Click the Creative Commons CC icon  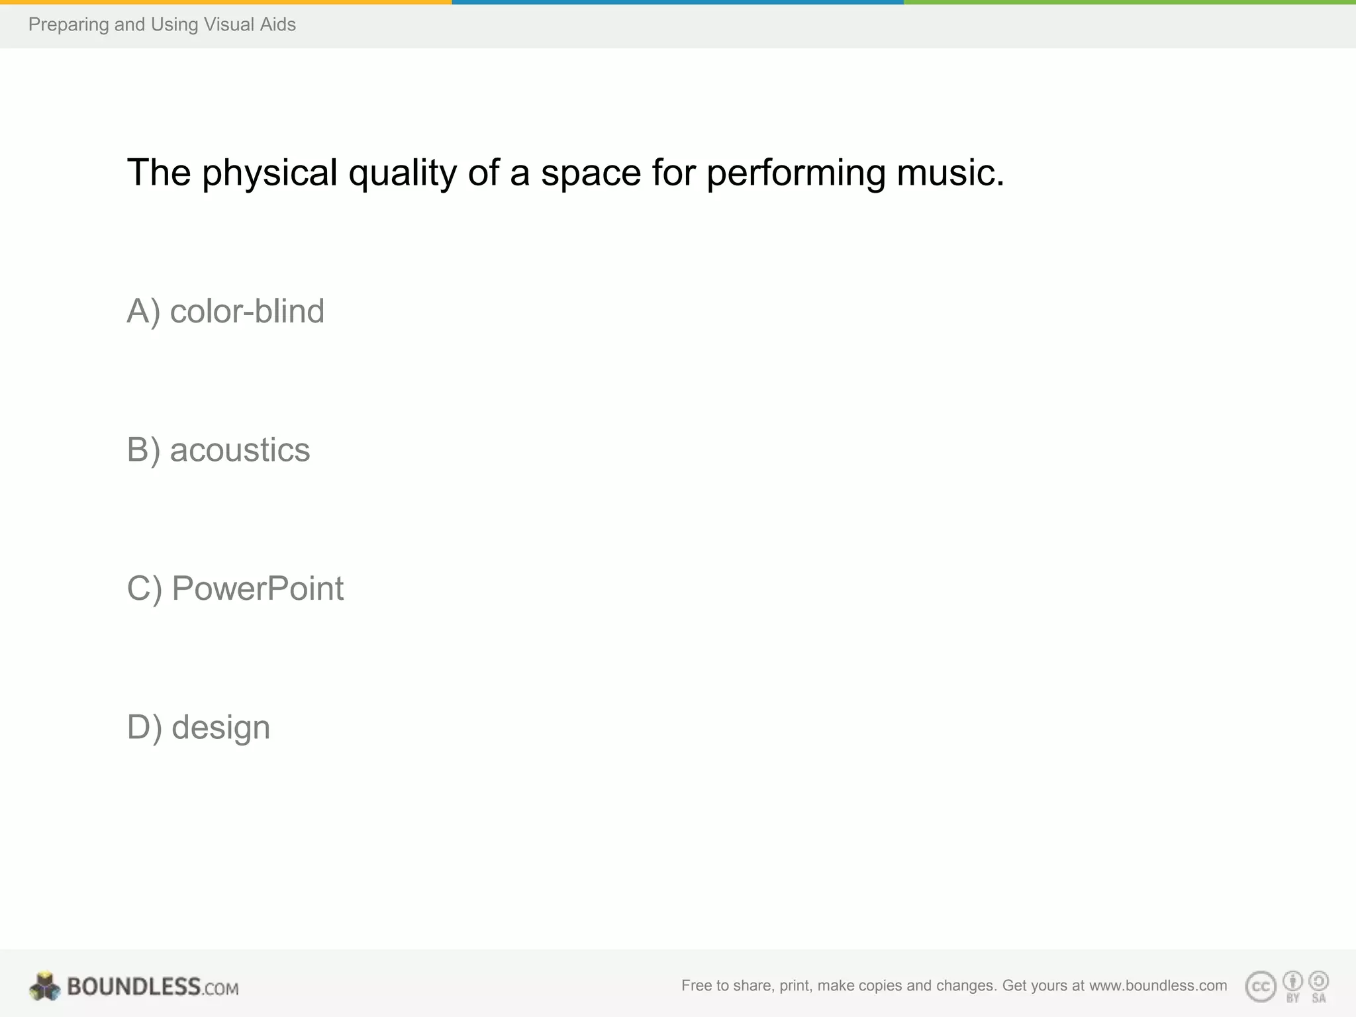point(1261,987)
